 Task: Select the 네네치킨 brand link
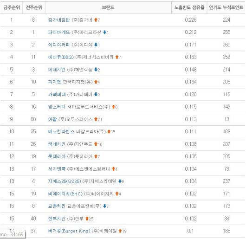57,70
